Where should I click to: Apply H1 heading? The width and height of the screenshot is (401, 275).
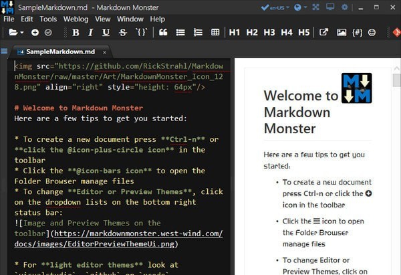235,33
